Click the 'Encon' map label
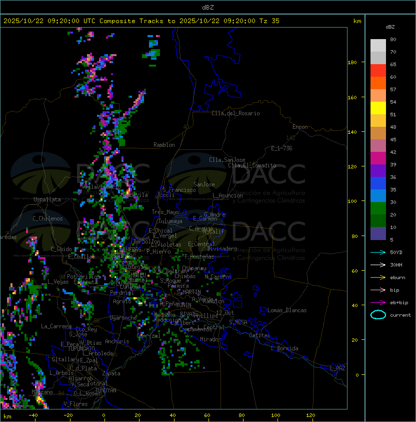 point(300,127)
